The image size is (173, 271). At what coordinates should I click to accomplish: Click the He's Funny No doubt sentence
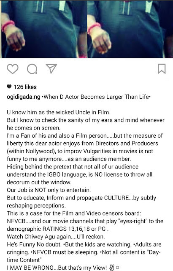point(34,244)
